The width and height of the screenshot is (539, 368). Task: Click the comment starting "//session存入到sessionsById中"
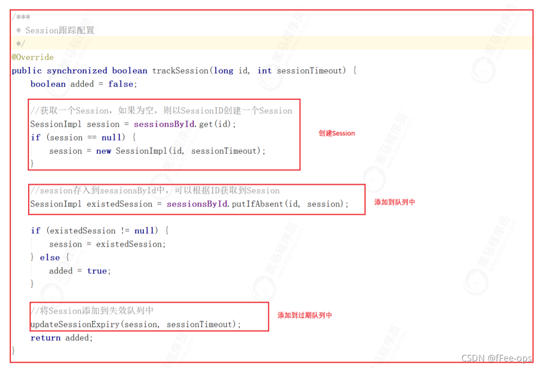point(155,191)
